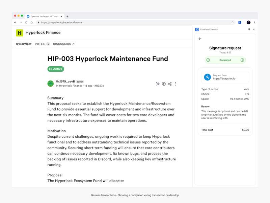Screen dimensions: 270x203
Task: Click the Hyperlock Finance space logo
Action: [19, 32]
